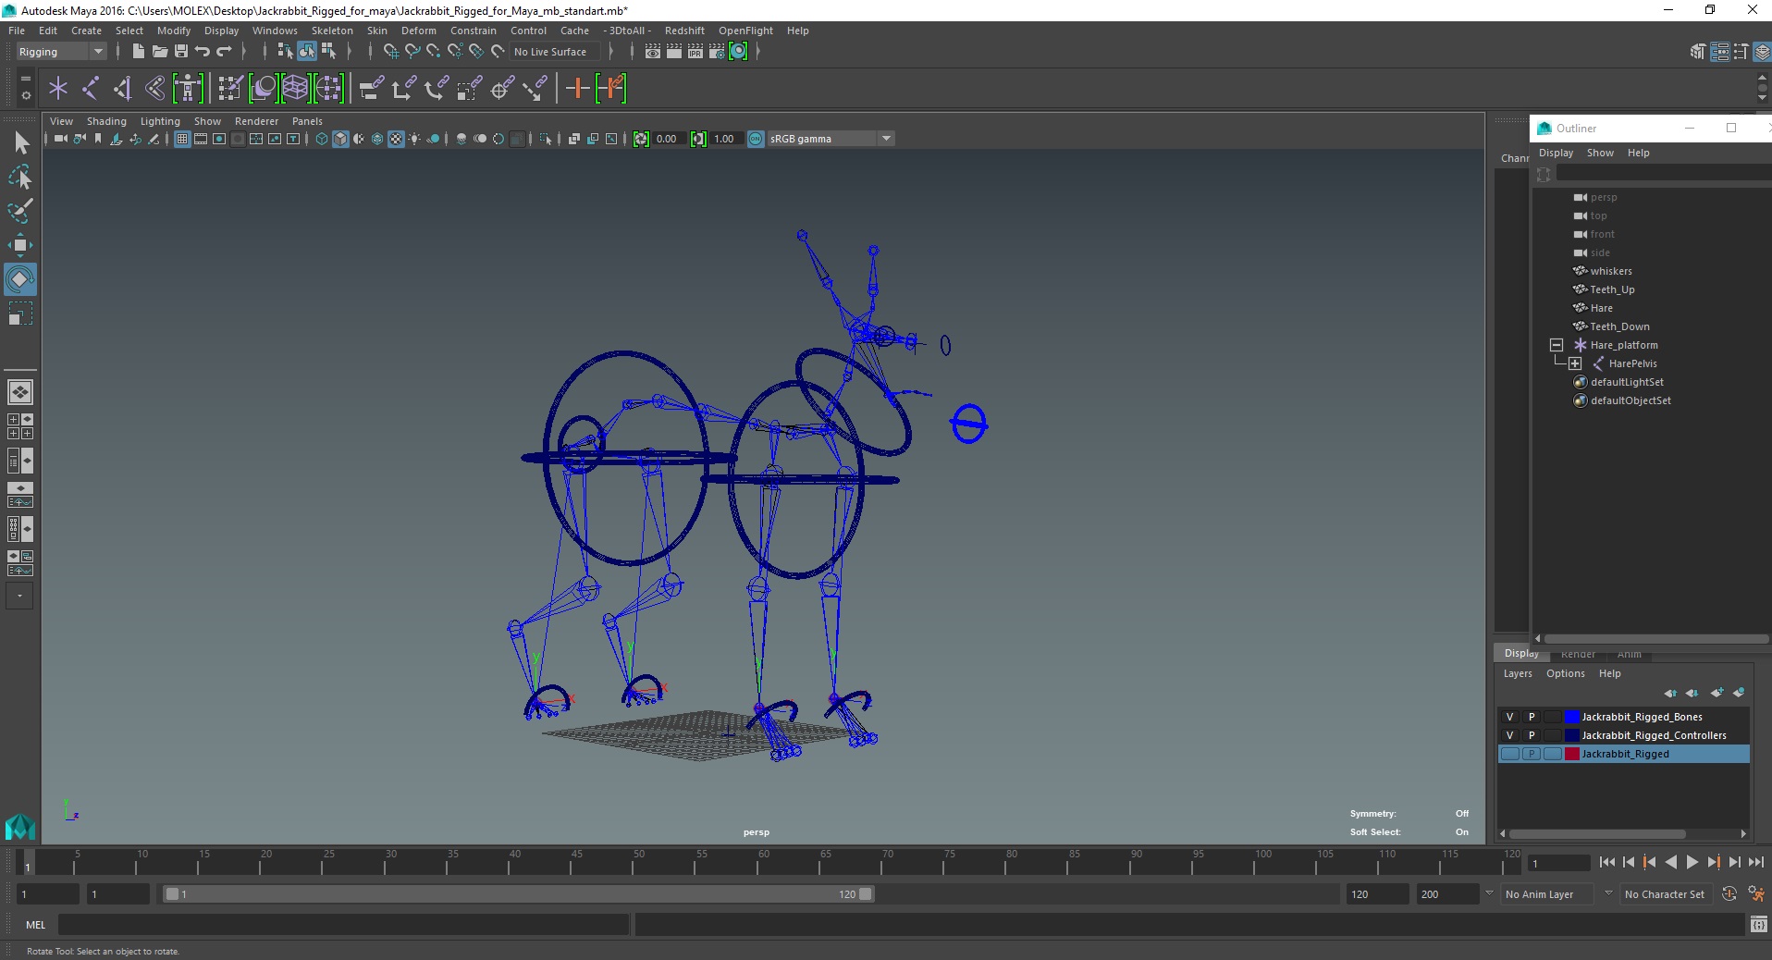Image resolution: width=1772 pixels, height=960 pixels.
Task: Click the Create Joints shelf icon
Action: (91, 89)
